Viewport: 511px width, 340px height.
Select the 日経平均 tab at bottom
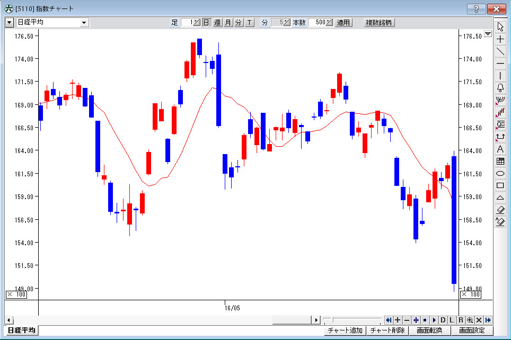point(22,330)
